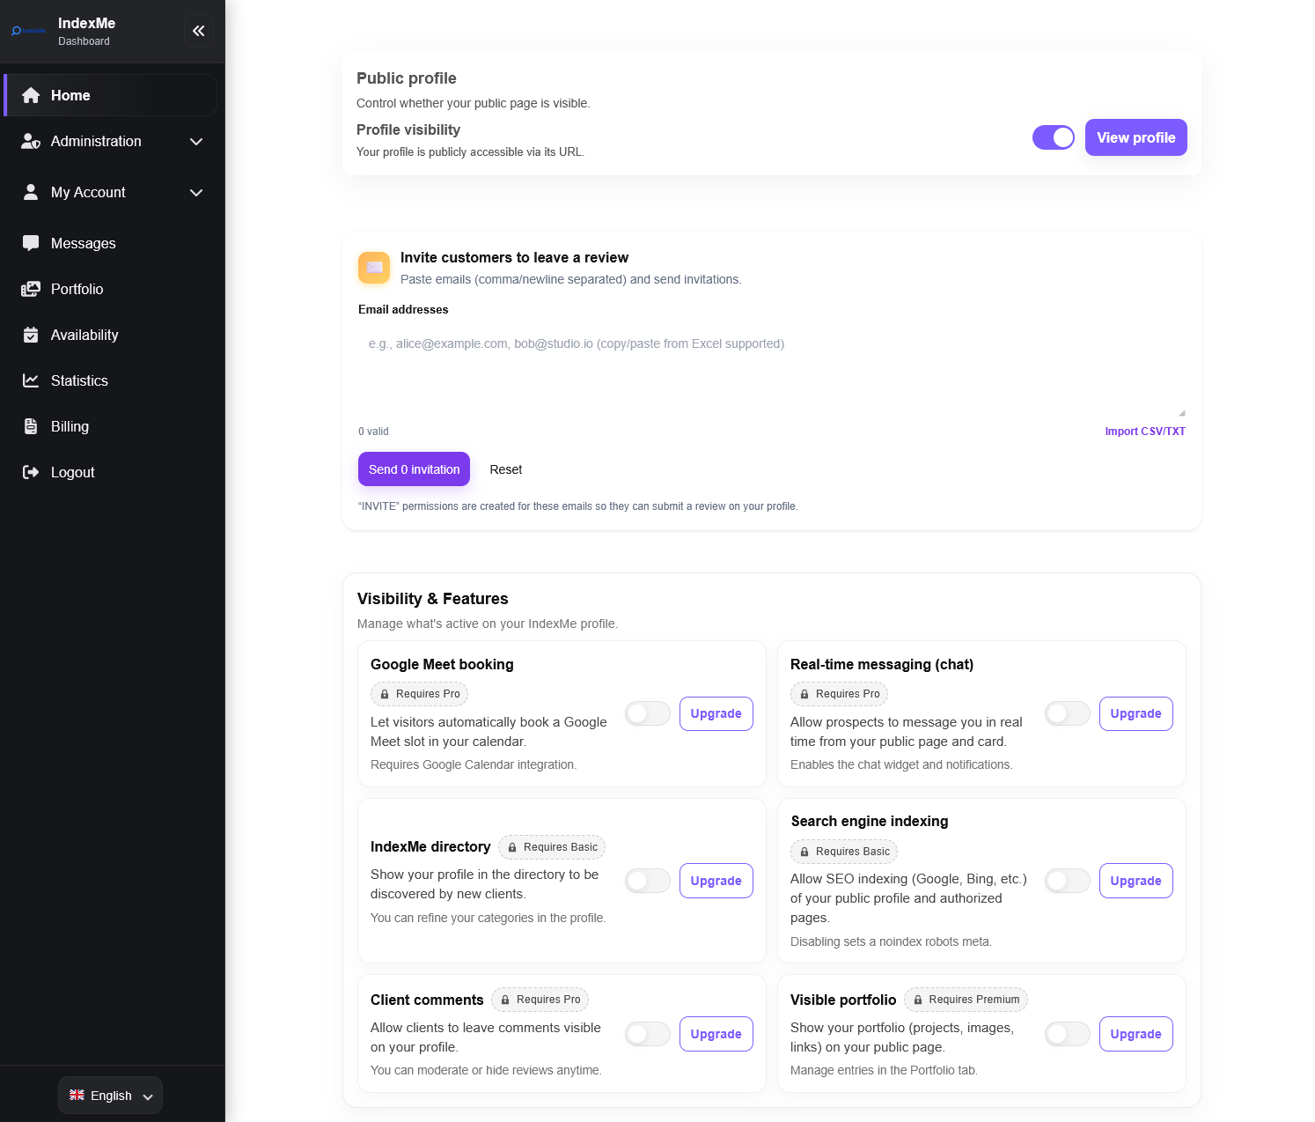The image size is (1315, 1122).
Task: Collapse the sidebar with the double-chevron
Action: point(199,31)
